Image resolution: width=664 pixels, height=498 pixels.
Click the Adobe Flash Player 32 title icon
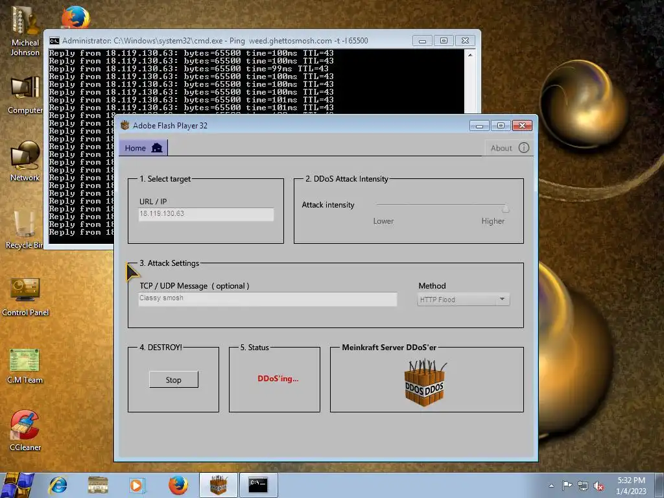(x=125, y=125)
